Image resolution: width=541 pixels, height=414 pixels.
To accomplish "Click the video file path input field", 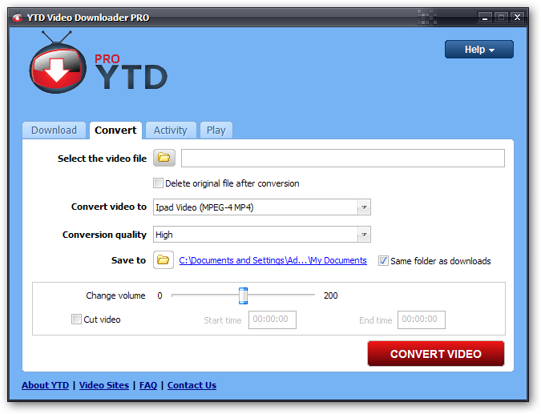I will point(343,158).
